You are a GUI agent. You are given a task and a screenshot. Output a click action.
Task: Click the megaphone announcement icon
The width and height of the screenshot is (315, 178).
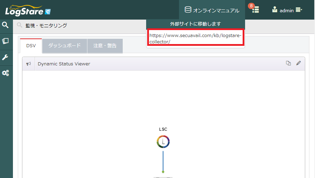pyautogui.click(x=29, y=64)
